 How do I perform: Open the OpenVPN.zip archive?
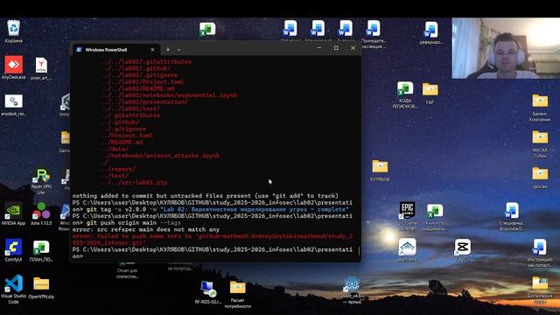pyautogui.click(x=41, y=288)
